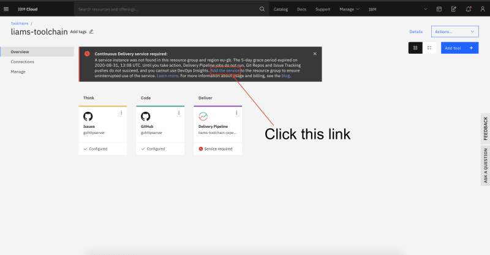Click the Learn more link
Viewport: 490px width, 255px height.
(167, 76)
